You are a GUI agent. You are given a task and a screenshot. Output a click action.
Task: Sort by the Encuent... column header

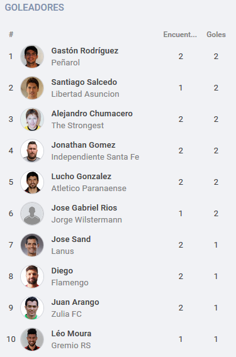click(180, 35)
